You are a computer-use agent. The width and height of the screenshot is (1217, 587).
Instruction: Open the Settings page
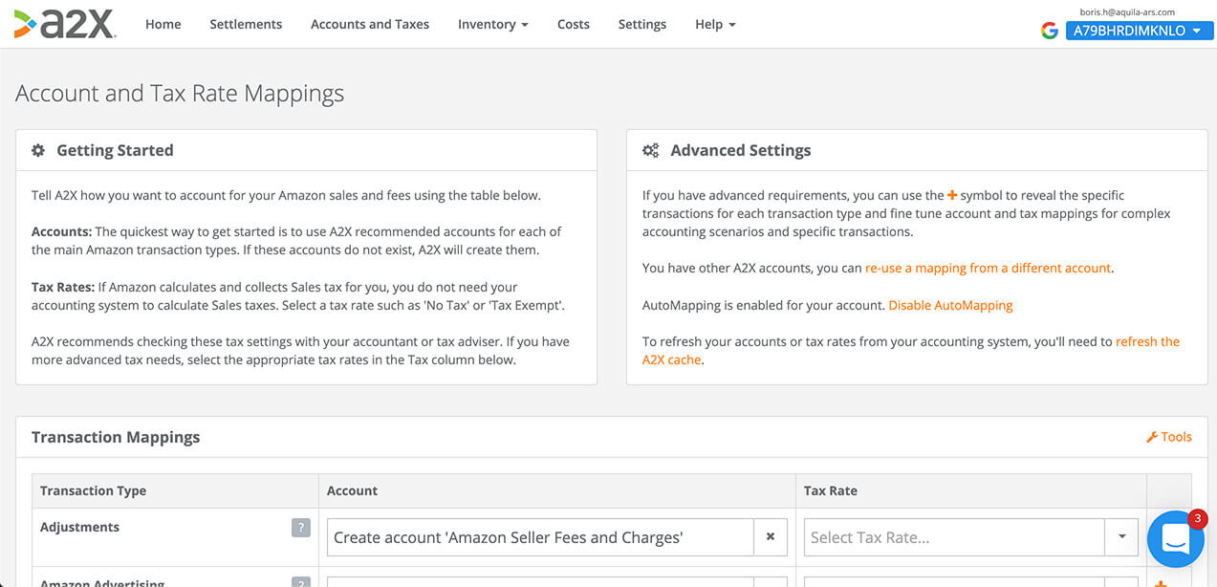(642, 24)
